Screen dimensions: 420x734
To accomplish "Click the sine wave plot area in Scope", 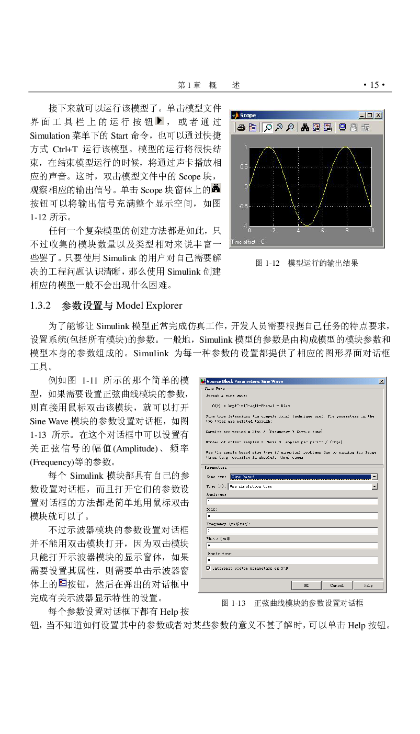I will click(x=310, y=186).
